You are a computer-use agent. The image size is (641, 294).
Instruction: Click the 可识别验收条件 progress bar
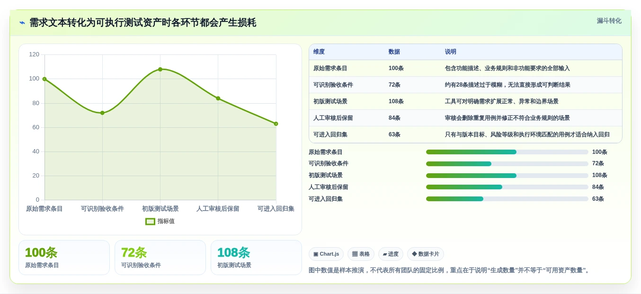coord(507,164)
